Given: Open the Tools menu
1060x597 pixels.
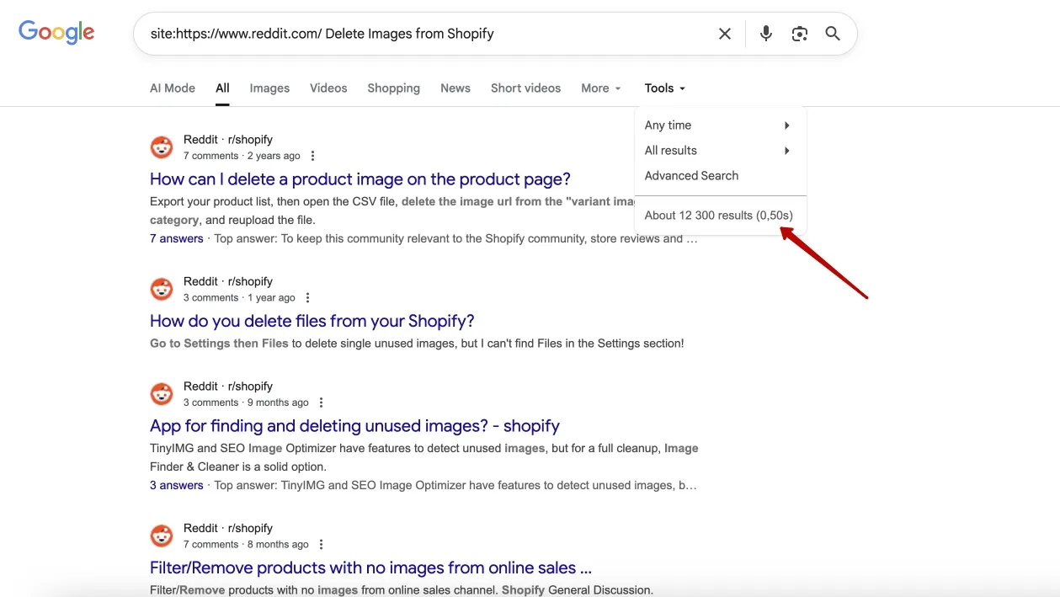Looking at the screenshot, I should [663, 88].
